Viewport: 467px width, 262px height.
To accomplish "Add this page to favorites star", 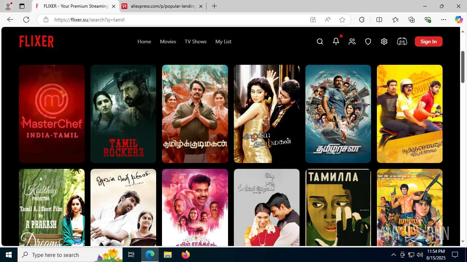I will click(x=342, y=20).
